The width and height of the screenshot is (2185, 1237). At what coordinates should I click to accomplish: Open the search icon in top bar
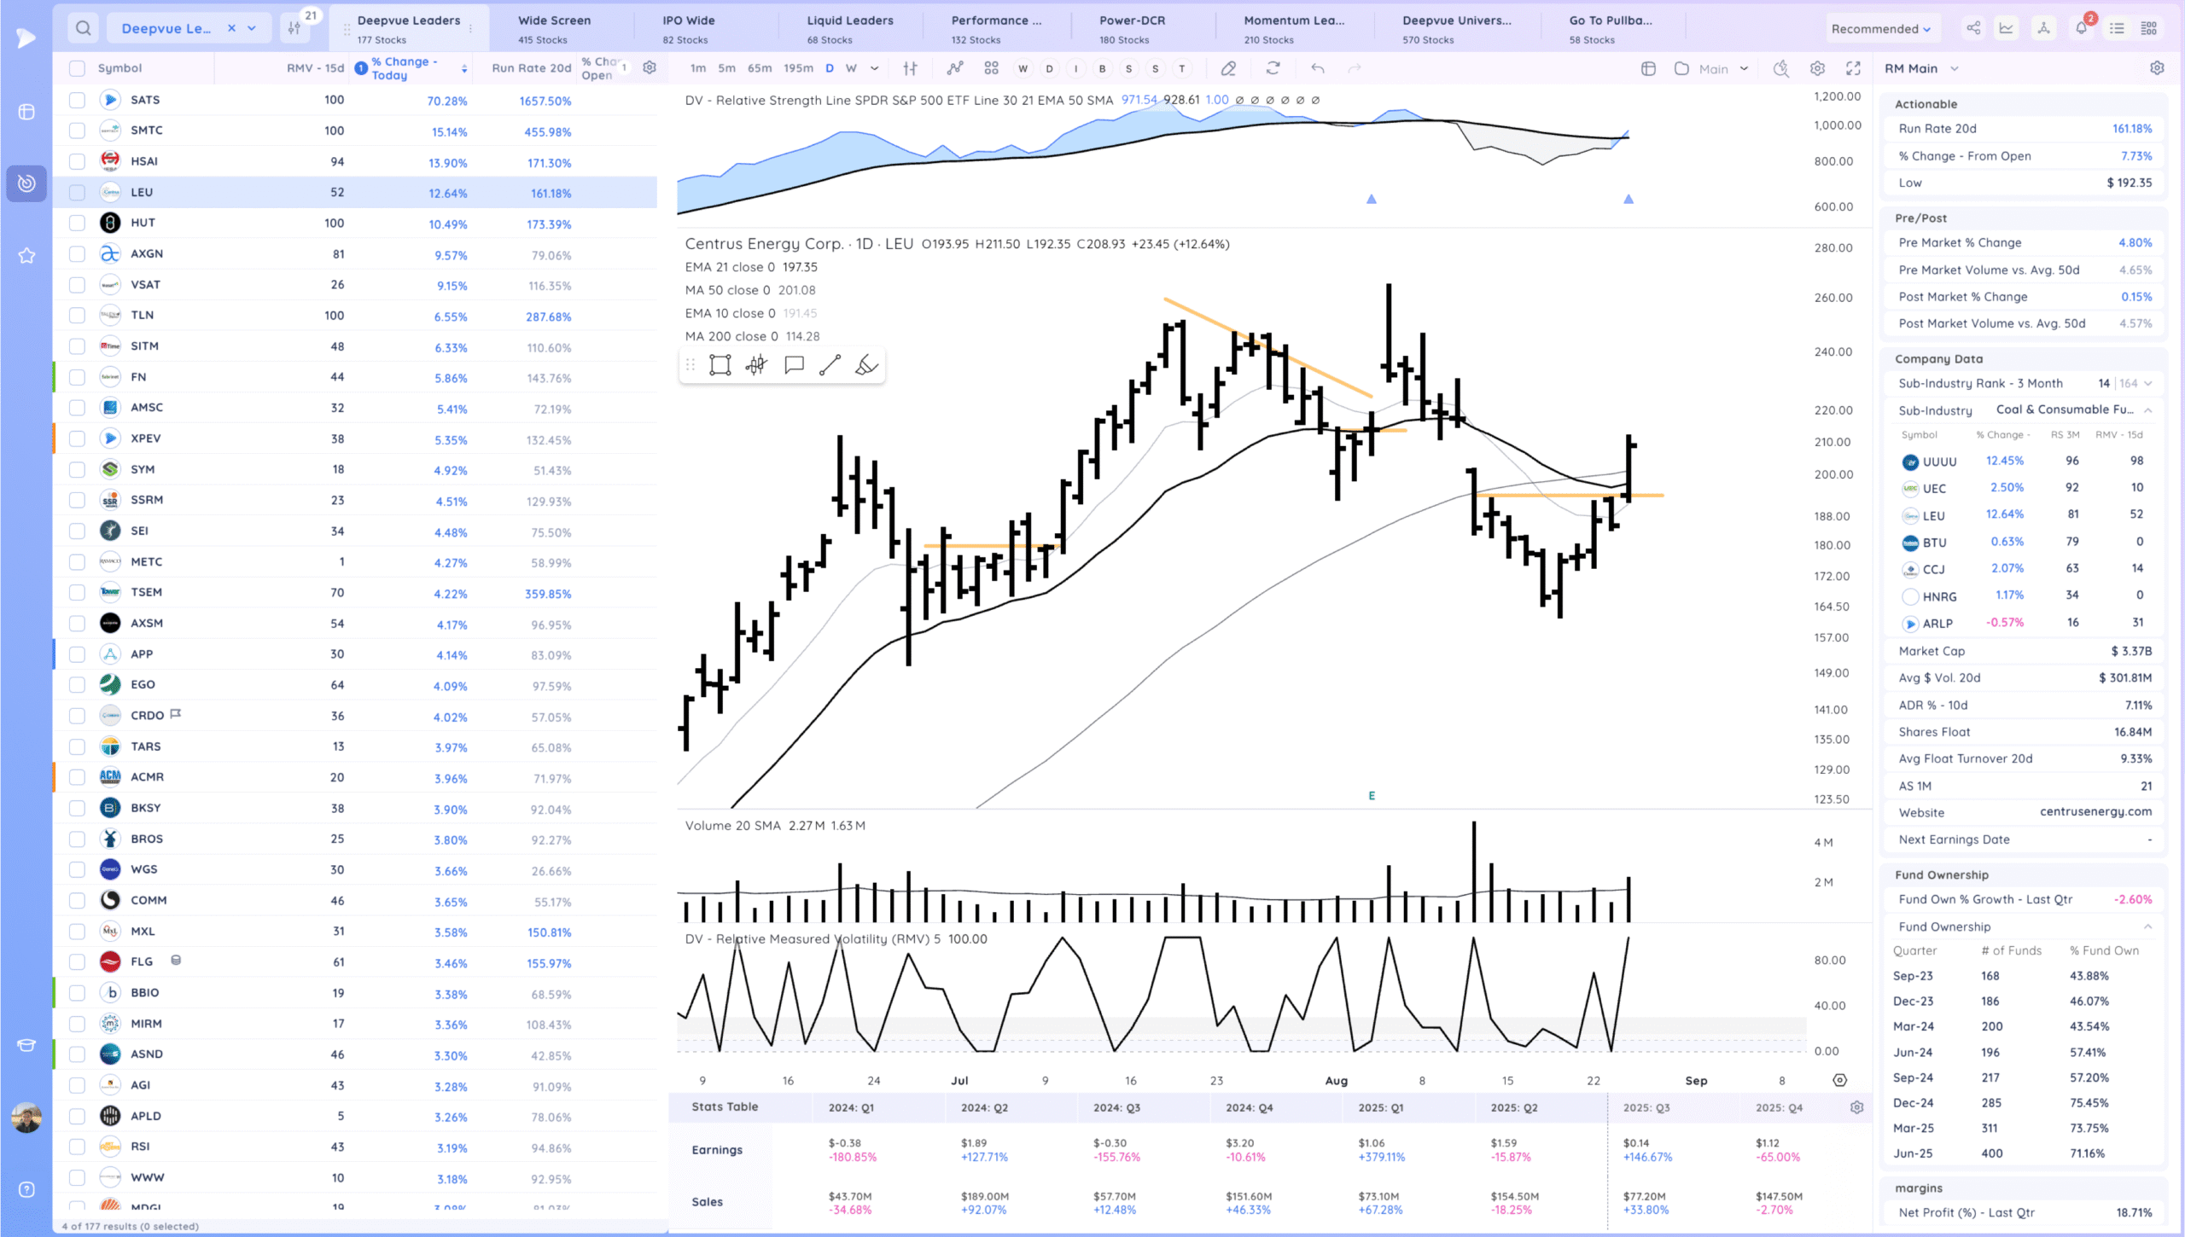click(83, 28)
